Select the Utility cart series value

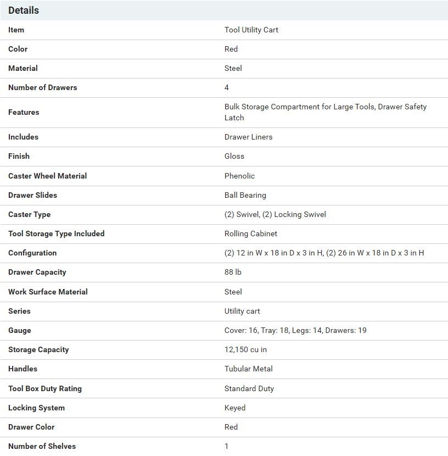[242, 311]
